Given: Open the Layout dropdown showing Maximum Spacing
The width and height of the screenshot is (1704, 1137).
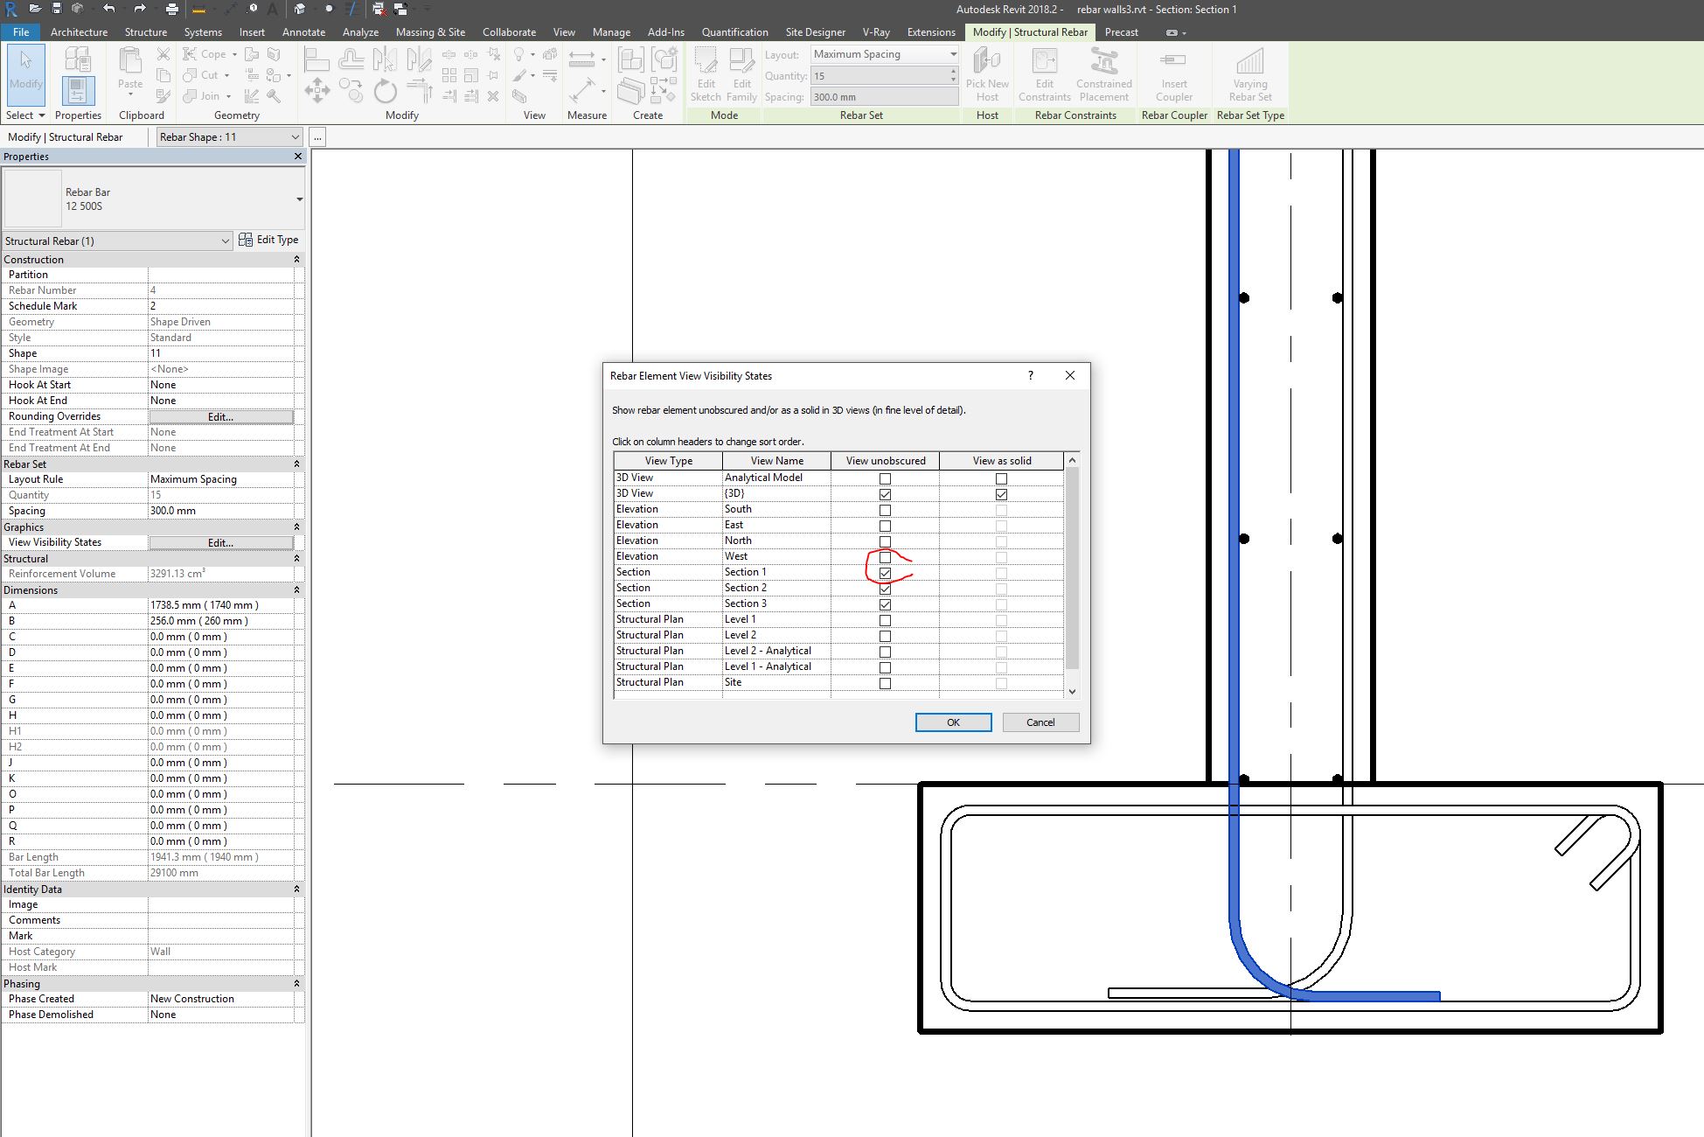Looking at the screenshot, I should coord(885,54).
